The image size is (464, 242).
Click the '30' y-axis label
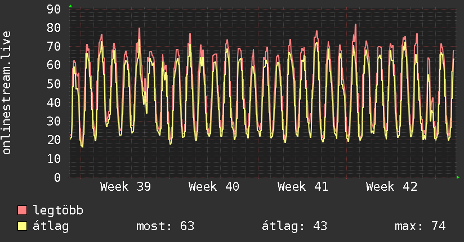click(x=54, y=122)
